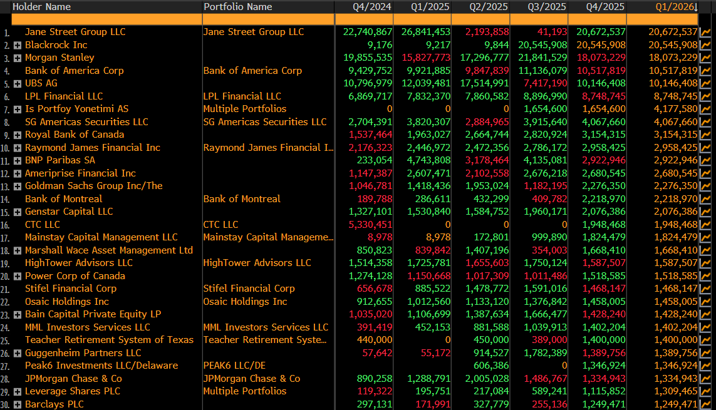Open chart icon for Mainstay Capital Management row
This screenshot has height=410, width=716.
click(x=705, y=238)
